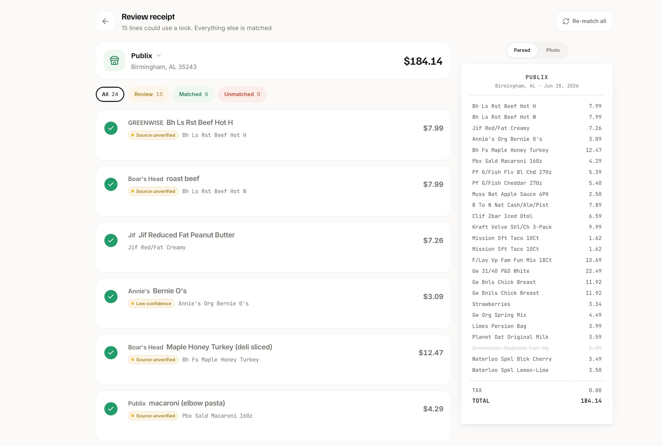Click the Re-match all button

[584, 21]
